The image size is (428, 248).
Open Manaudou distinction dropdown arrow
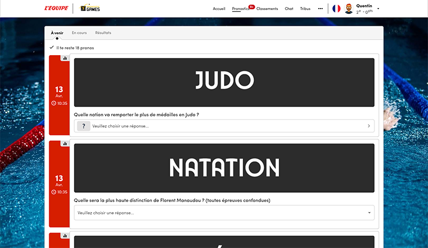point(369,213)
